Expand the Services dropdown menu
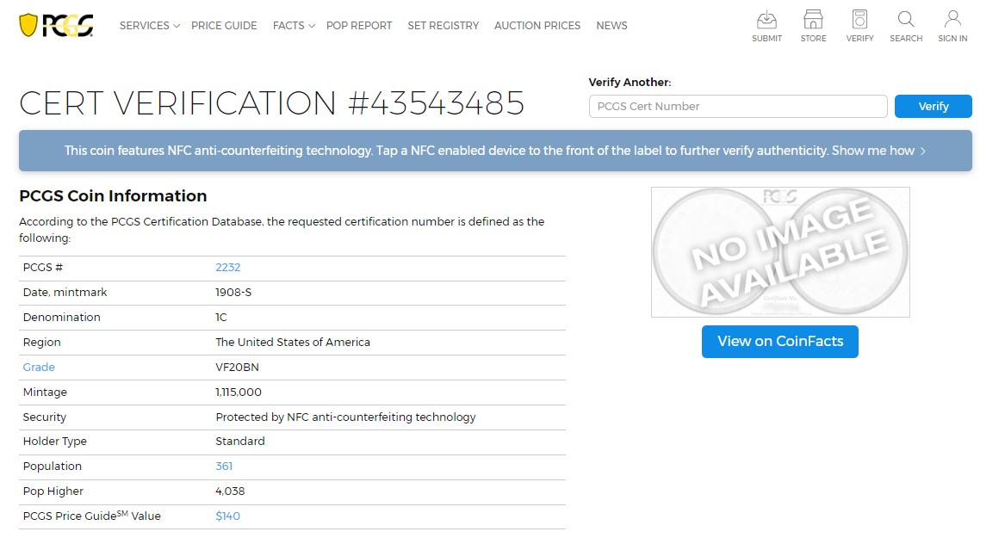This screenshot has width=1005, height=544. click(149, 26)
